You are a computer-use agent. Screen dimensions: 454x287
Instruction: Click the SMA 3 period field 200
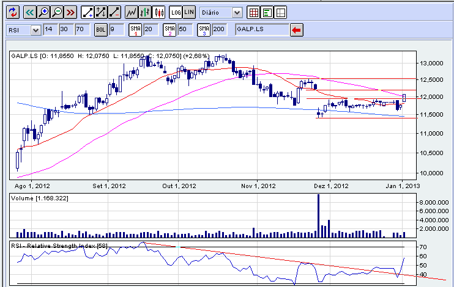pos(219,29)
